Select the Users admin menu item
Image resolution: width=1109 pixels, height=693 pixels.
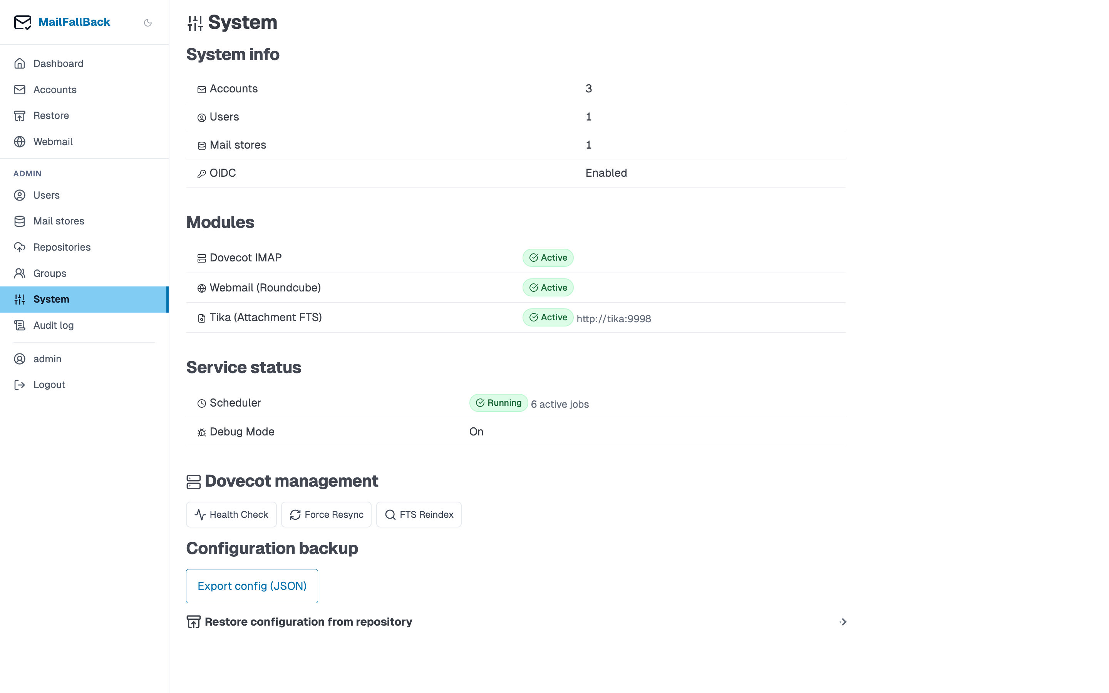[84, 195]
